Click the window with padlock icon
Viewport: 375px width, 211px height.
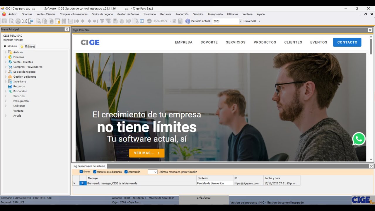[57, 21]
